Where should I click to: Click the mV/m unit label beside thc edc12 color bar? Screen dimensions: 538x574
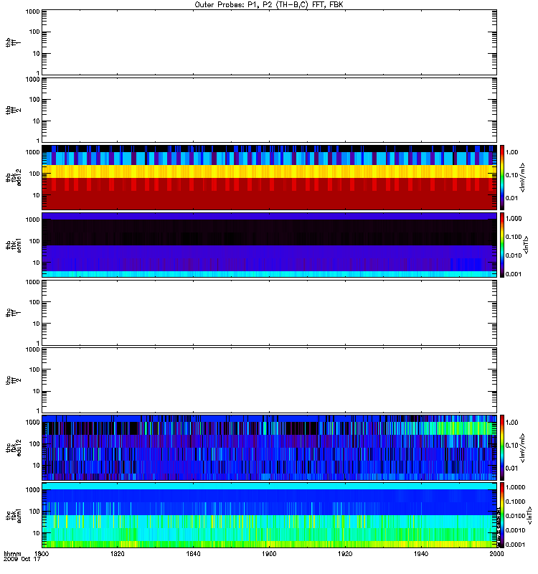[x=523, y=448]
